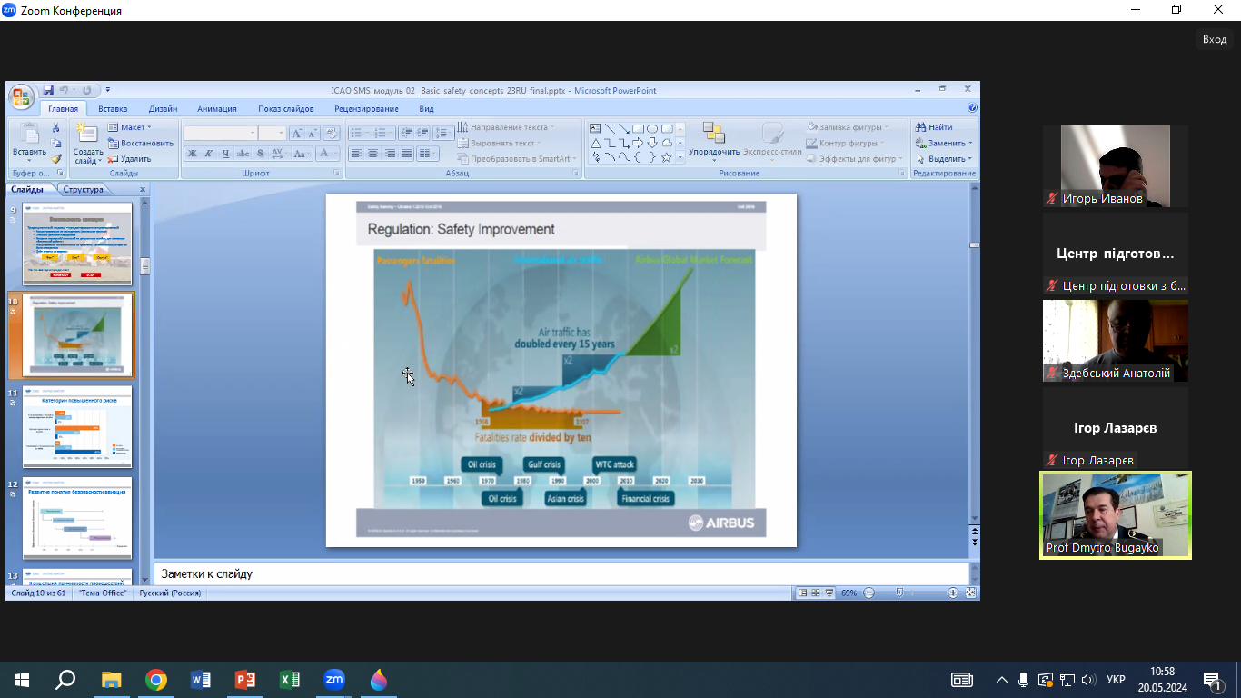Image resolution: width=1241 pixels, height=698 pixels.
Task: Open slide sorter view in status bar
Action: pos(816,593)
